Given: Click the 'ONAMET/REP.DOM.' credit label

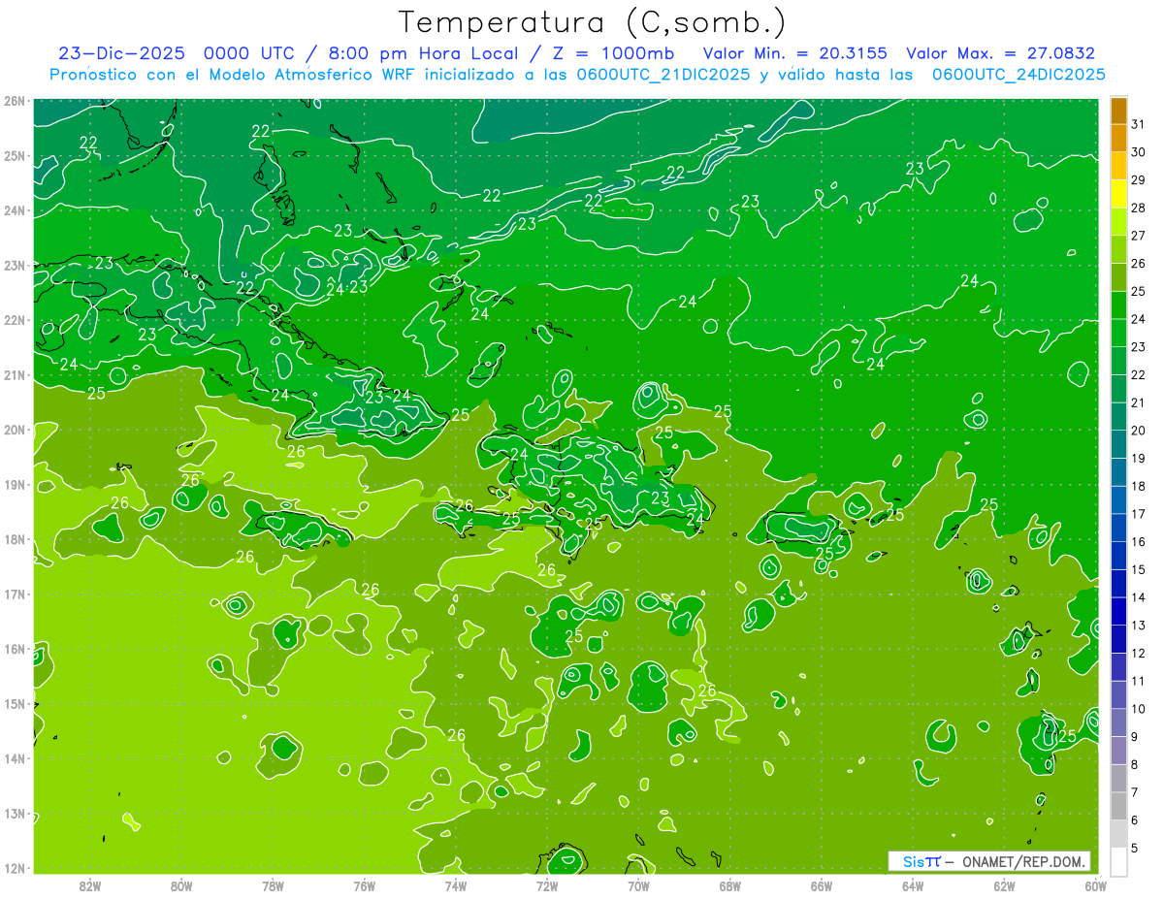Looking at the screenshot, I should [x=1021, y=861].
